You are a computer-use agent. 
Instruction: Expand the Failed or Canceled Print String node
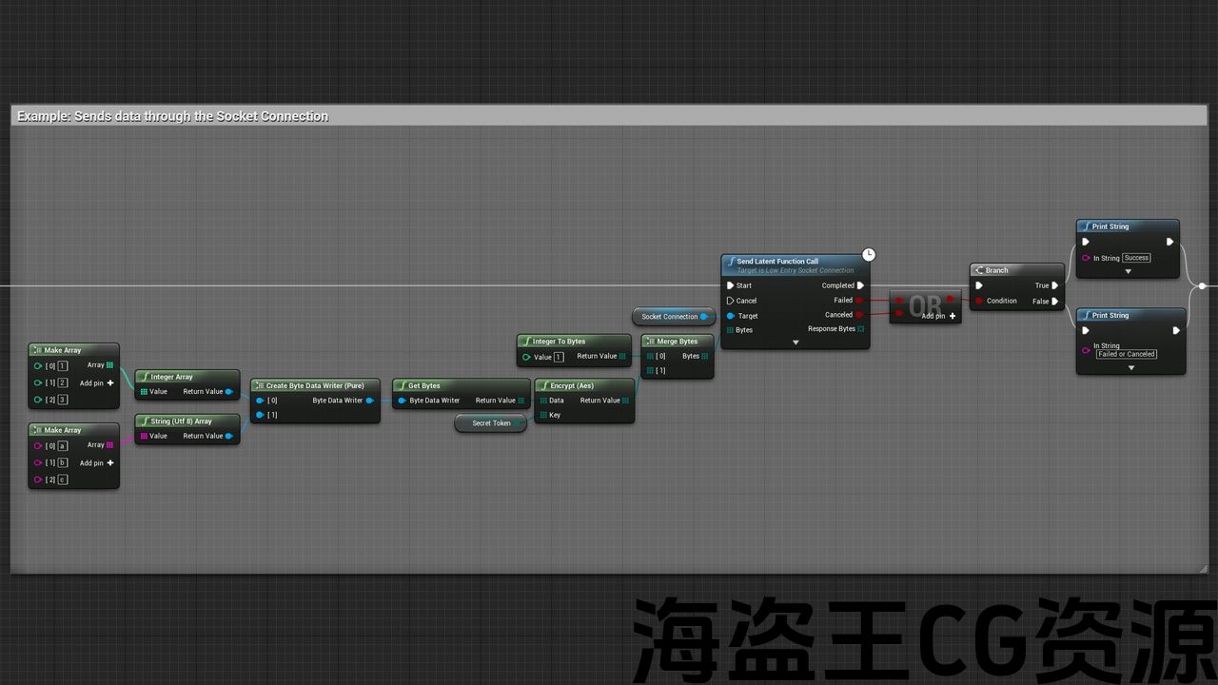[x=1130, y=367]
